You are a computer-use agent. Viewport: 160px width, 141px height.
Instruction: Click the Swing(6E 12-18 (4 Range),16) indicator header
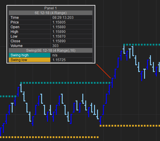click(x=51, y=51)
